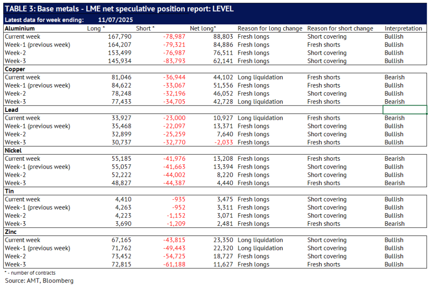Screen dimensions: 431x286
Task: Select Nickel Week-3 net long 4,440
Action: coord(225,183)
